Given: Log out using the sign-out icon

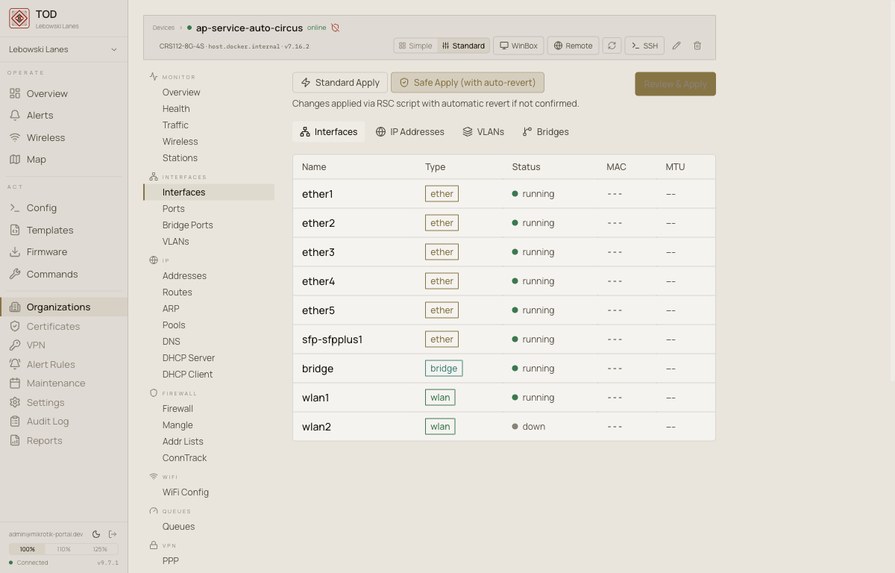Looking at the screenshot, I should pos(113,533).
